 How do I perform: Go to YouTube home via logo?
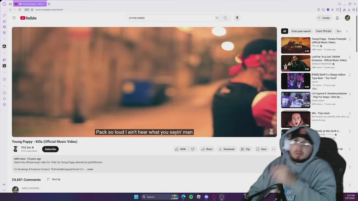click(x=28, y=18)
